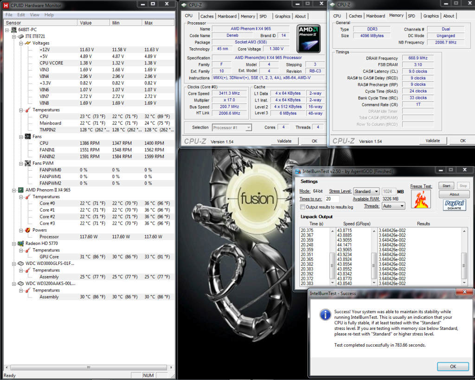The height and width of the screenshot is (380, 475).
Task: Click the Powers flame icon in tree
Action: click(28, 230)
